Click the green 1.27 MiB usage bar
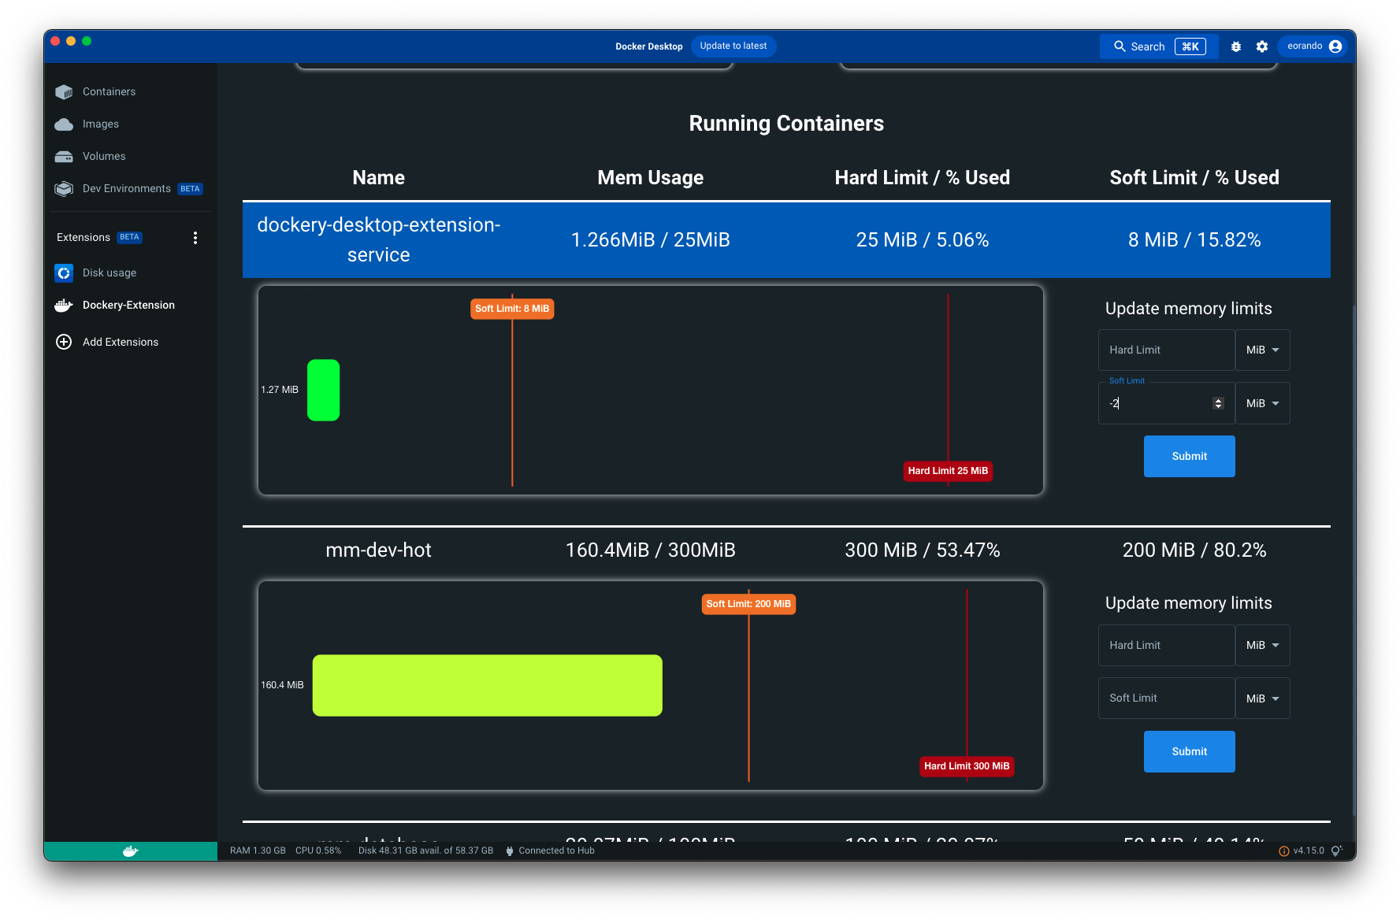This screenshot has height=919, width=1400. [x=323, y=391]
